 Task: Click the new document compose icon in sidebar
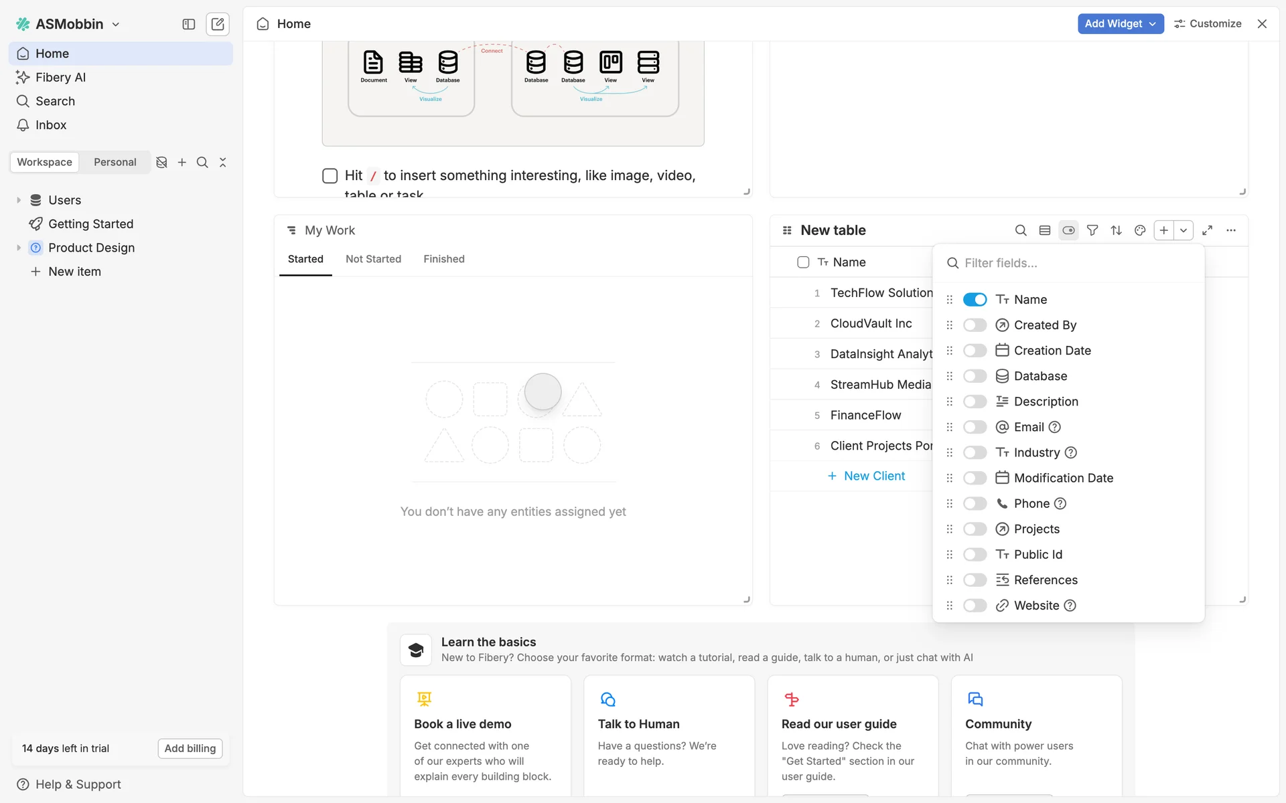click(x=218, y=24)
